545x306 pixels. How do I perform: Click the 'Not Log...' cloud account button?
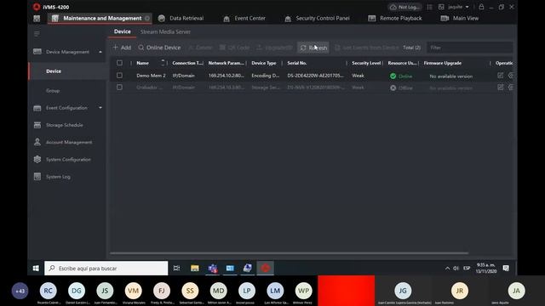coord(404,7)
